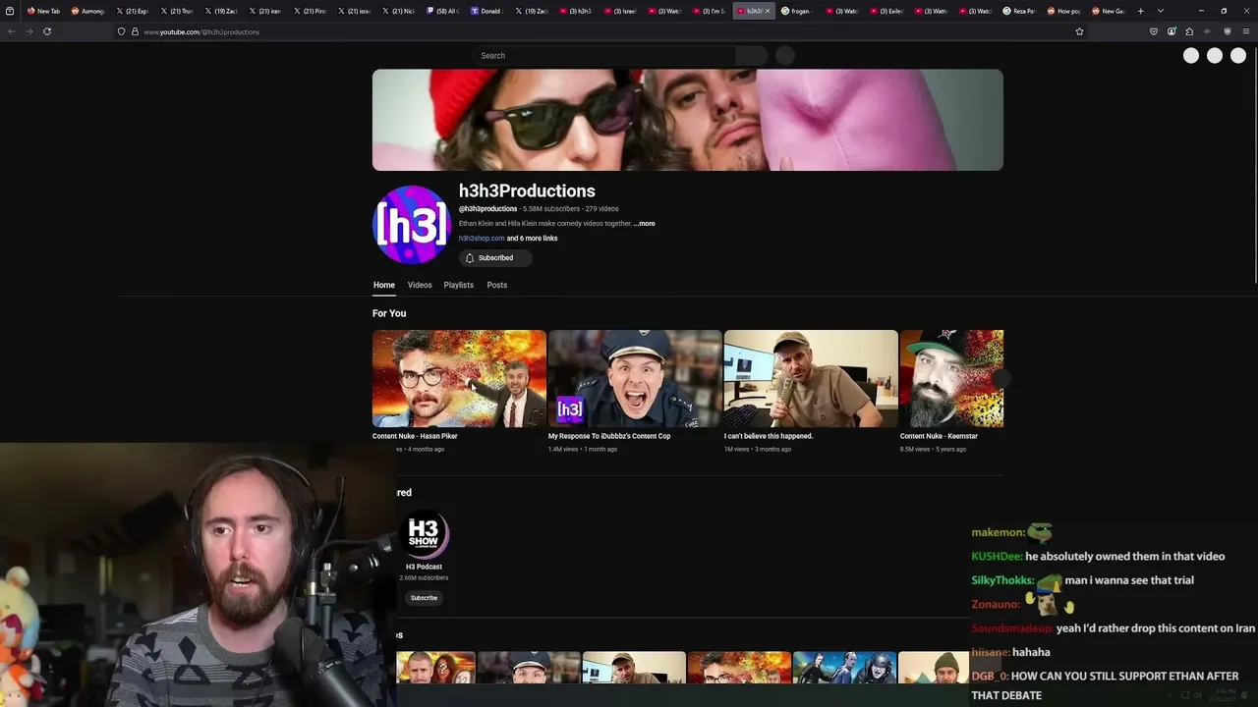
Task: Switch to the Reza Pahlavi browser tab
Action: 1019,11
